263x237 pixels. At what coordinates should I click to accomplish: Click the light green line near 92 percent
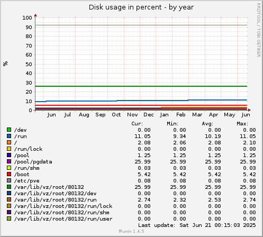point(141,25)
